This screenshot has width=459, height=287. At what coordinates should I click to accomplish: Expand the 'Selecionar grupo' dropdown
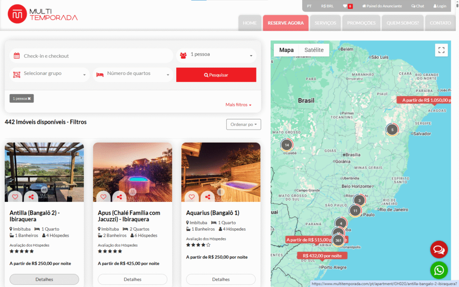pos(50,74)
